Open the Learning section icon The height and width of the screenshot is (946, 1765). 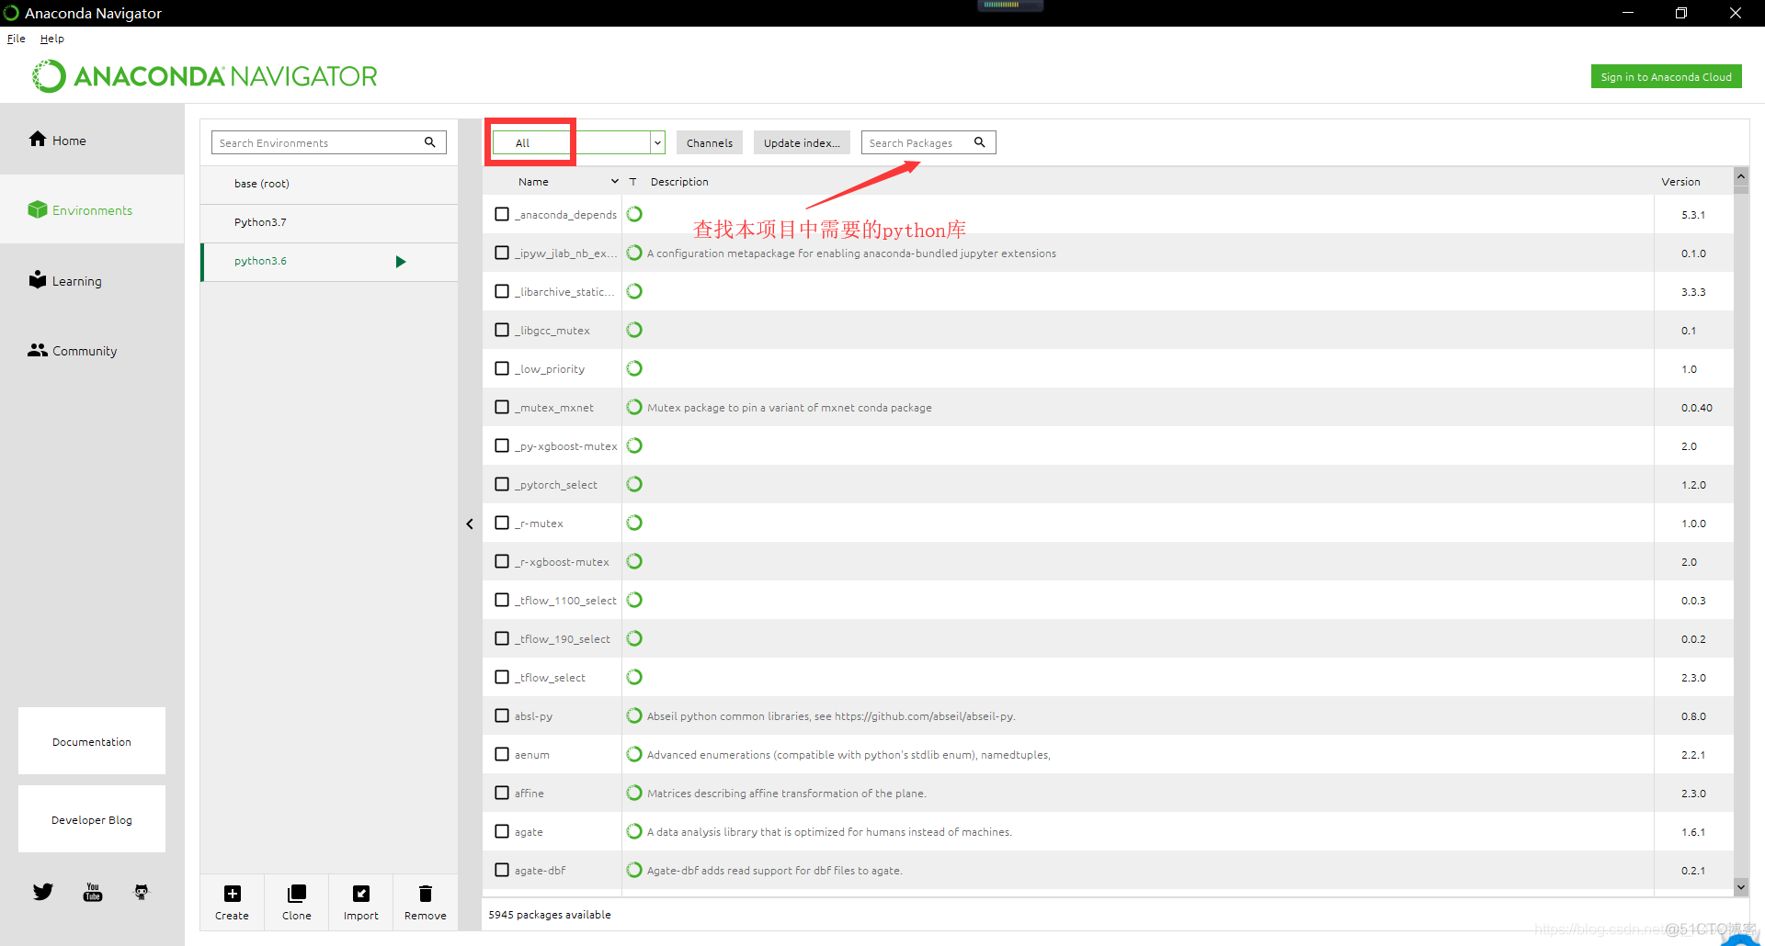pyautogui.click(x=38, y=279)
